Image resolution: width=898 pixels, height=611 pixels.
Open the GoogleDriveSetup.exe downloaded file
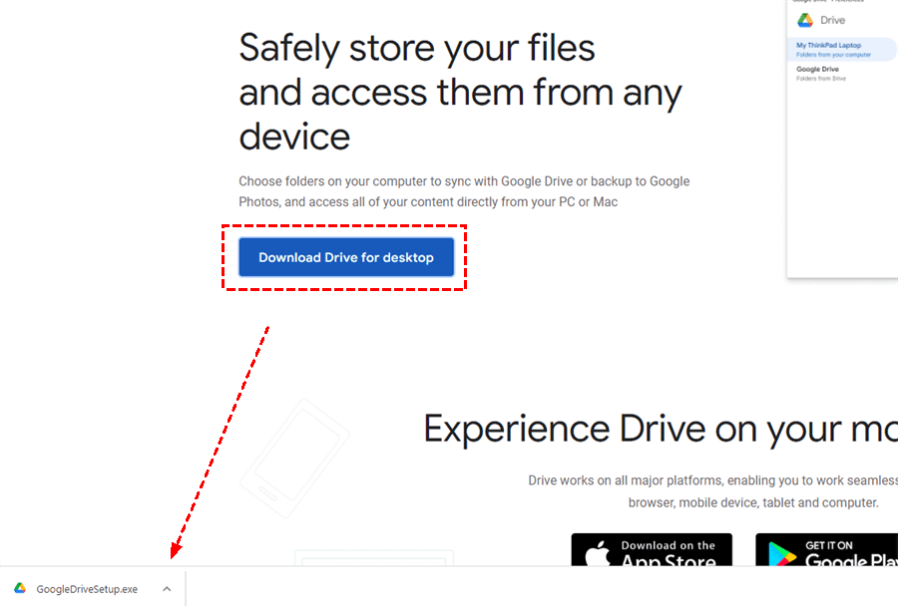point(87,589)
